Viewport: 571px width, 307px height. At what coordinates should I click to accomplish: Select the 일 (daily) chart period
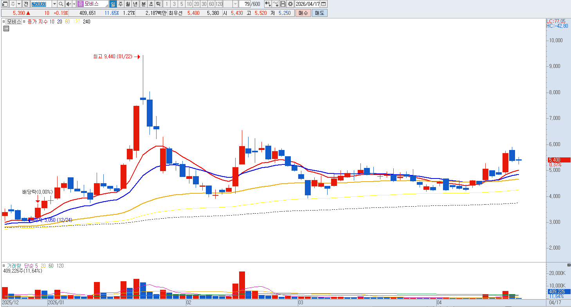coord(113,4)
